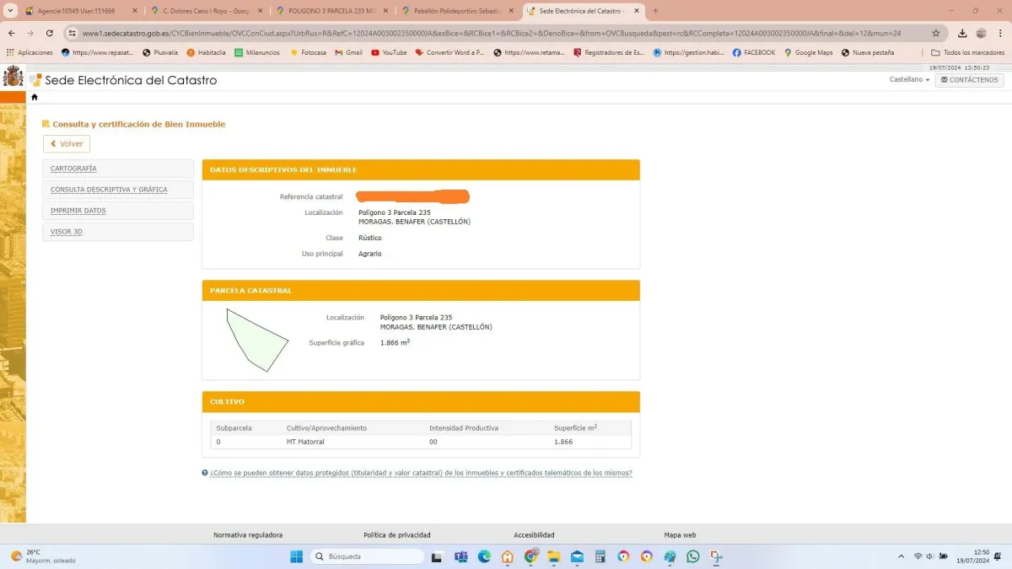Open the YouTube bookmark
1012x569 pixels.
(x=388, y=52)
